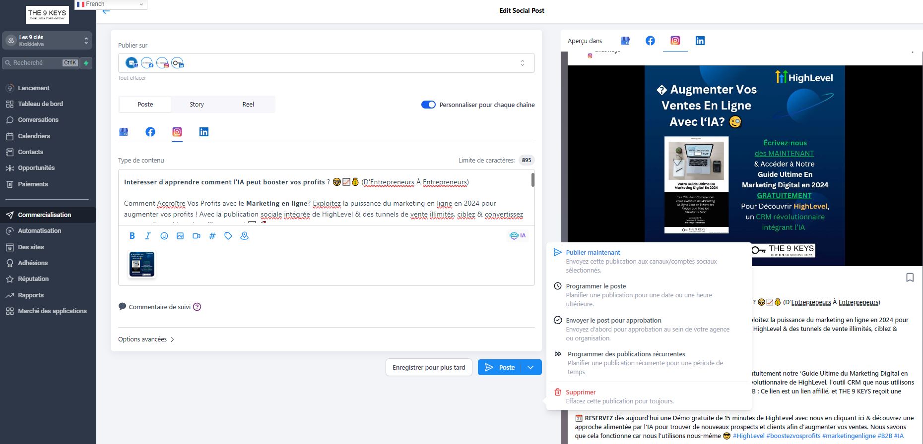
Task: Preview post in Instagram, Aperçu dans
Action: click(675, 41)
